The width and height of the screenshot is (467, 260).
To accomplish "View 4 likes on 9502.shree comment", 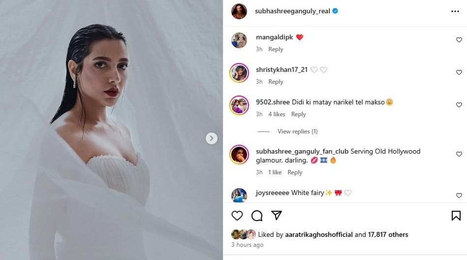I will coord(277,114).
